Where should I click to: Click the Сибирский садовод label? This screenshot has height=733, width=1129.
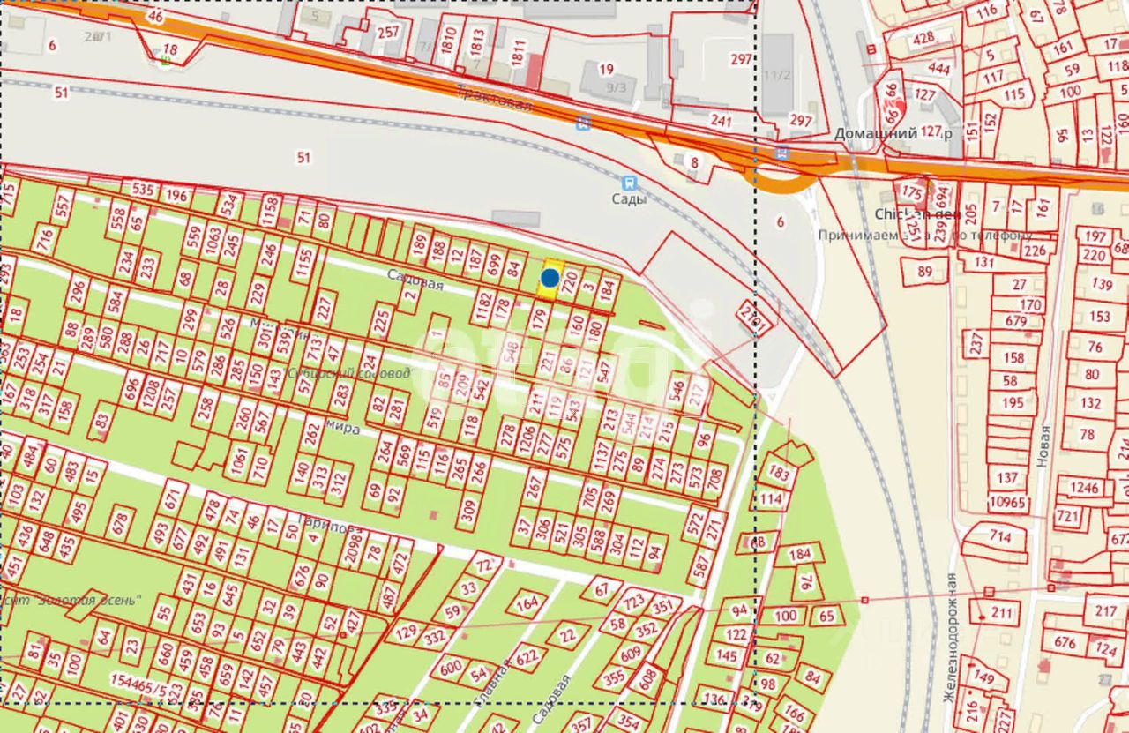(348, 373)
